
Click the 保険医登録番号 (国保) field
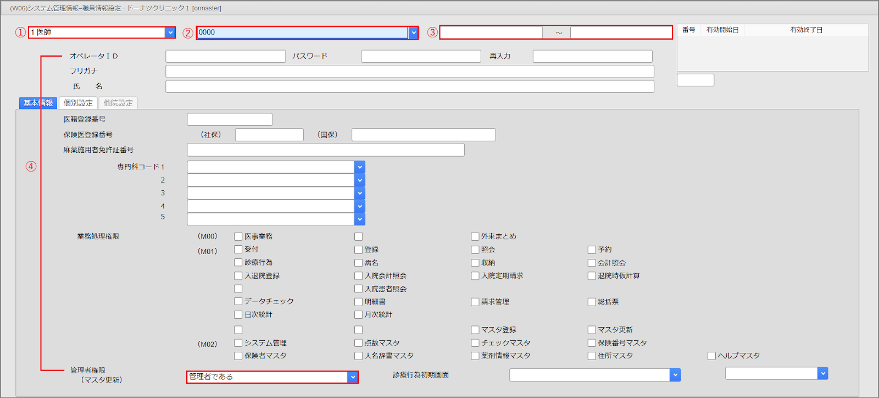click(x=424, y=135)
